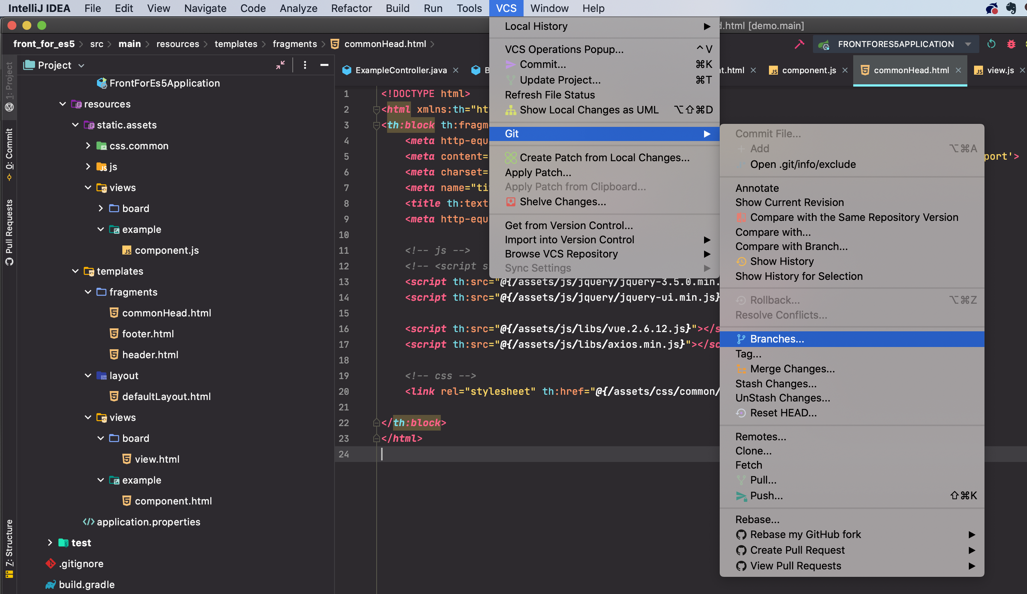Toggle Project tool window sidebar button
Viewport: 1027px width, 594px height.
[x=9, y=87]
